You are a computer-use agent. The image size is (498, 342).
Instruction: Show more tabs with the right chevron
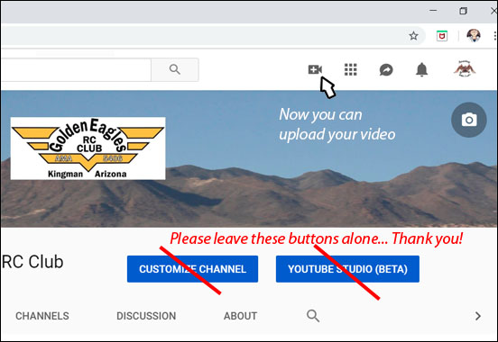click(x=477, y=316)
